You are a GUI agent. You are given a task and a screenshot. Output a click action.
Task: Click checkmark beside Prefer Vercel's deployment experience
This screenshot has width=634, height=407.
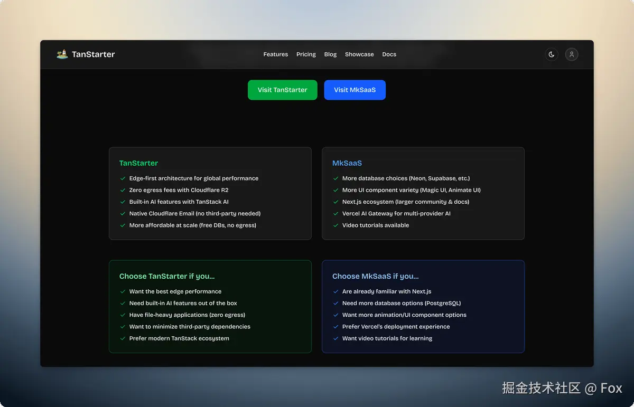pyautogui.click(x=335, y=327)
